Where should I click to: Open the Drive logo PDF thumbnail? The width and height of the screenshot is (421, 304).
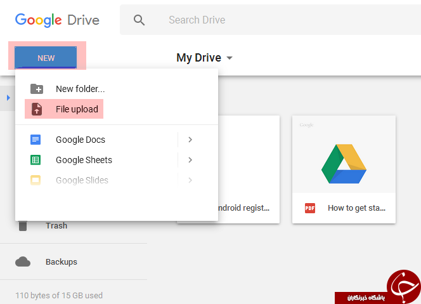coord(344,154)
